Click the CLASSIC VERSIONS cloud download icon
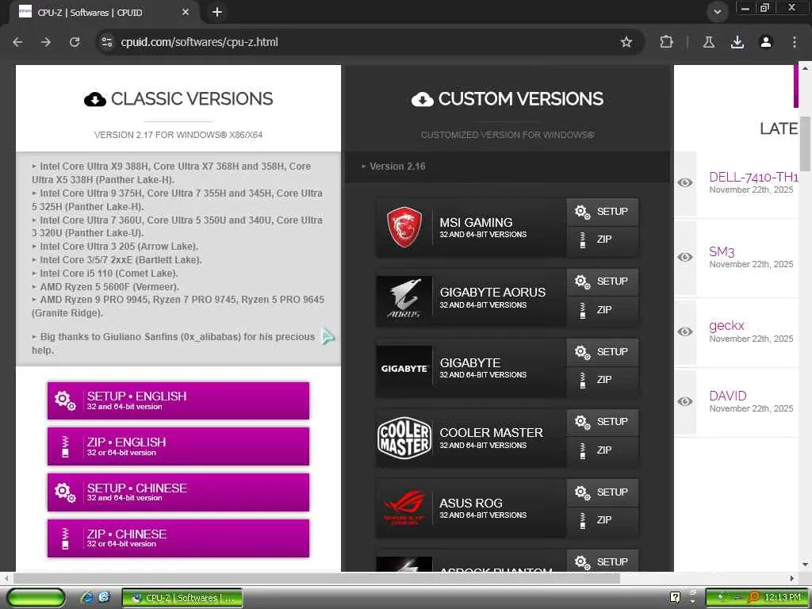812x609 pixels. click(95, 99)
